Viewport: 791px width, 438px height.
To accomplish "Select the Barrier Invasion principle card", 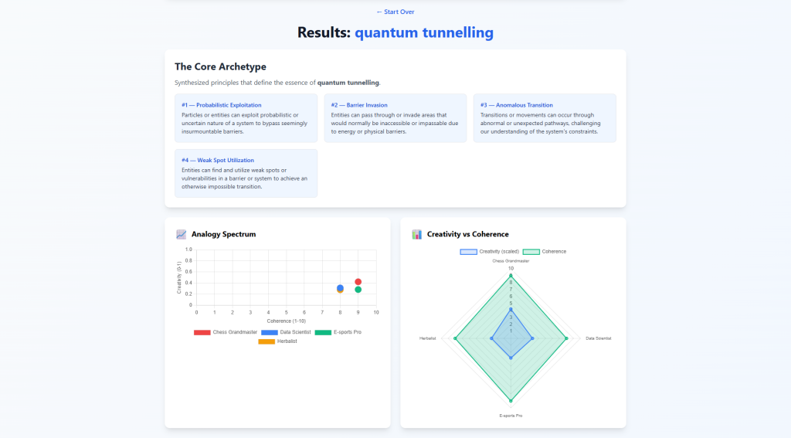I will pos(395,118).
